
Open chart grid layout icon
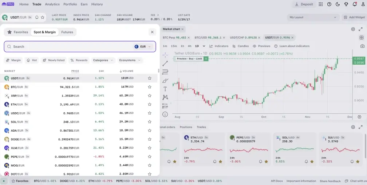point(362,37)
